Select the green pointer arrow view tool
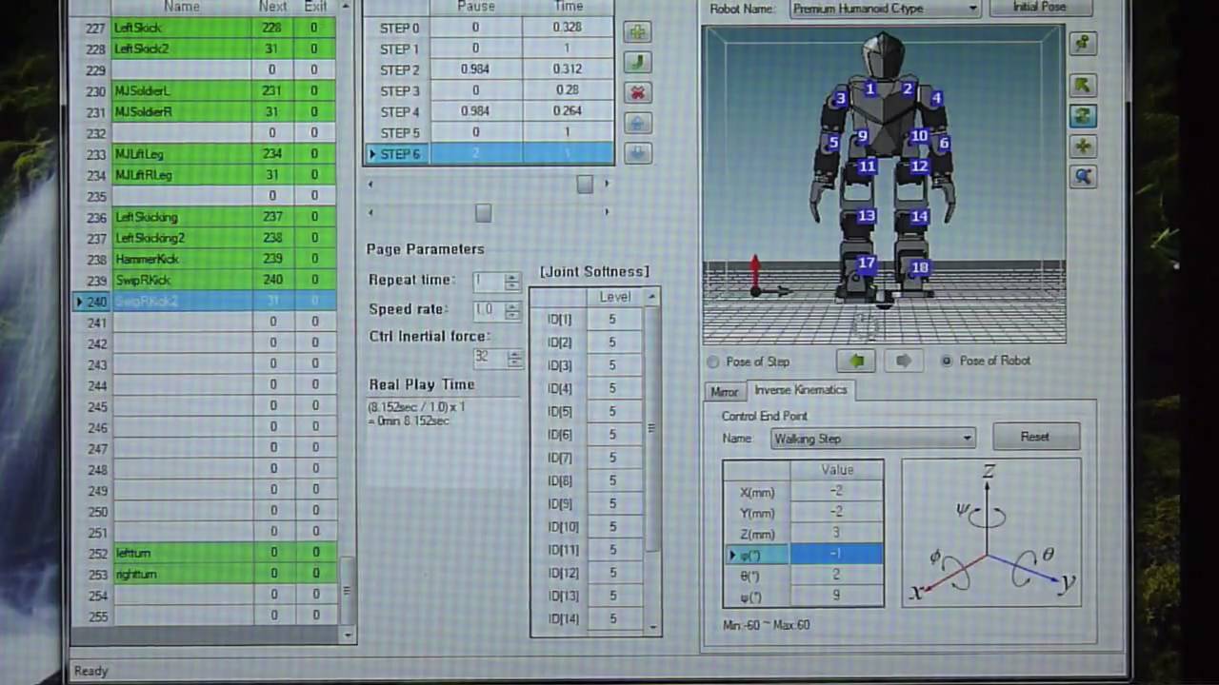The width and height of the screenshot is (1219, 685). click(x=1083, y=86)
